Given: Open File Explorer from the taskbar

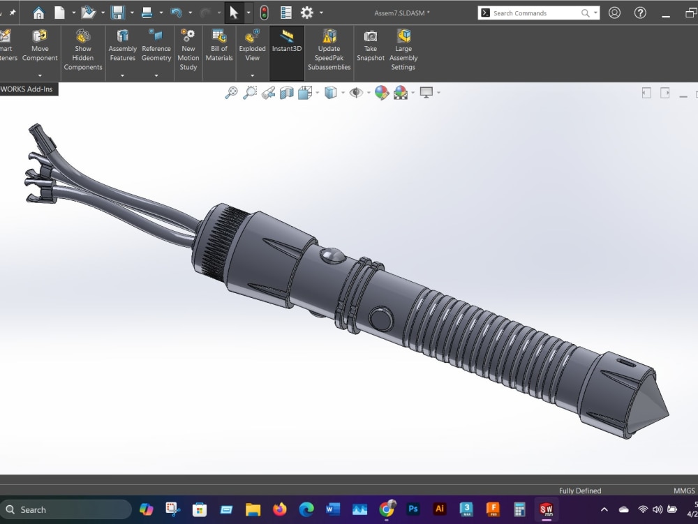Looking at the screenshot, I should [x=253, y=509].
